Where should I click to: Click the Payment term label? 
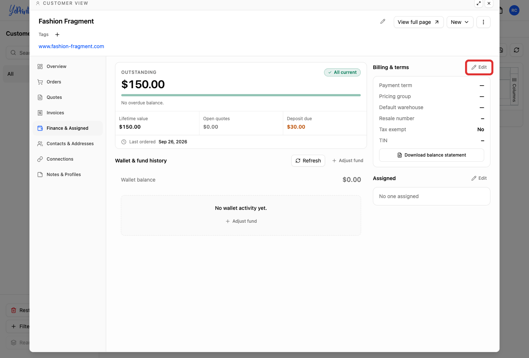[396, 85]
